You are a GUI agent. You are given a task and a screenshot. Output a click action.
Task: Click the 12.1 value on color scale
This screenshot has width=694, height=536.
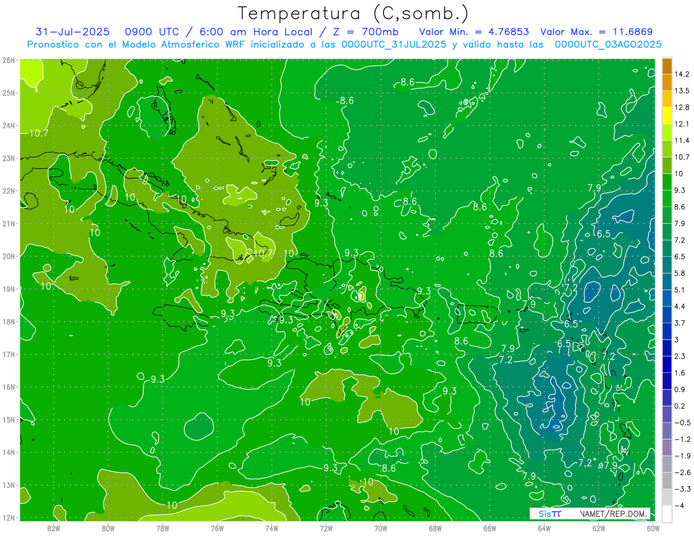coord(682,124)
